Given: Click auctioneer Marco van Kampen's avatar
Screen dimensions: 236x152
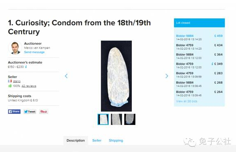Looking at the screenshot, I should pyautogui.click(x=15, y=48).
